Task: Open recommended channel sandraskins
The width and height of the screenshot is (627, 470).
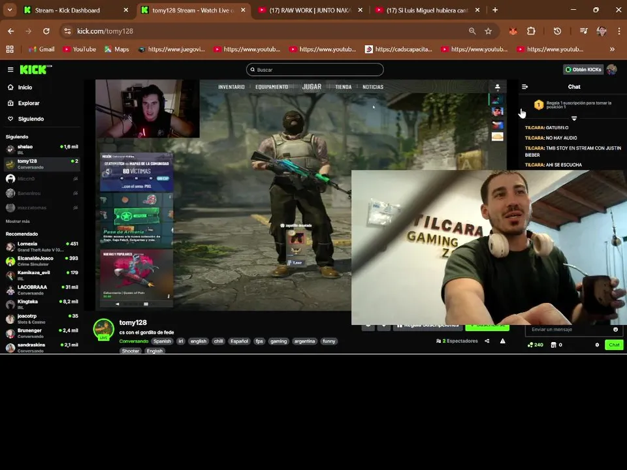Action: point(42,347)
